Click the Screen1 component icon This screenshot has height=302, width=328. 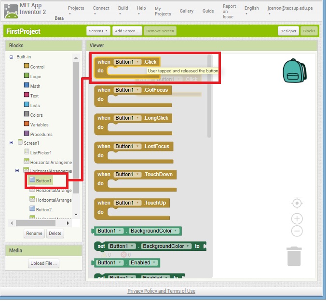click(x=20, y=142)
